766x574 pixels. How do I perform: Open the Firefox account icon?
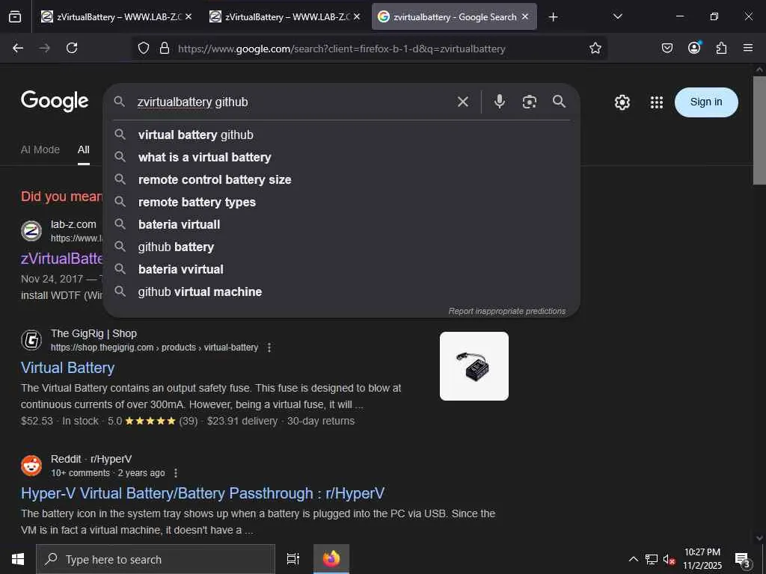tap(694, 48)
